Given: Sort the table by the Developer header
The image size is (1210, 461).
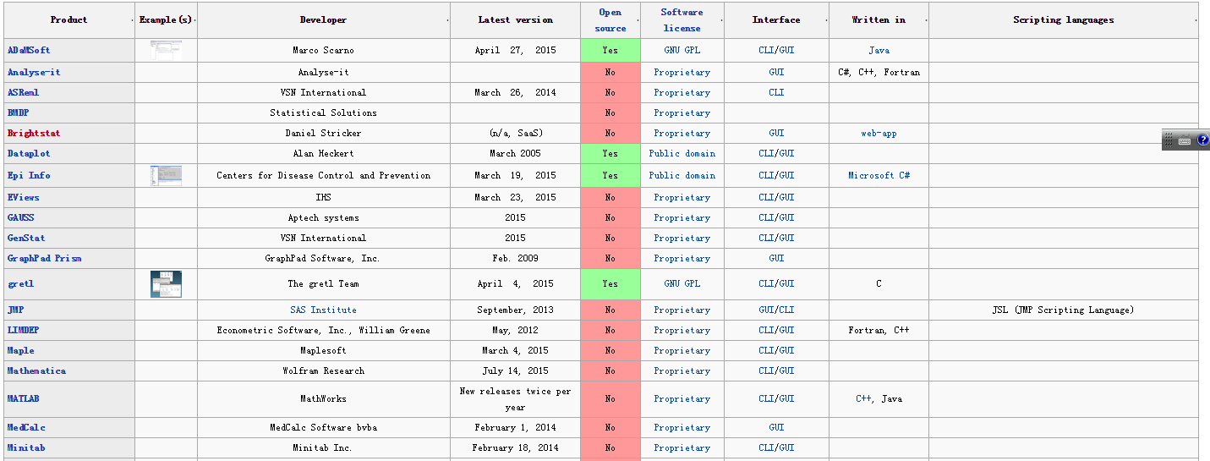Looking at the screenshot, I should [323, 19].
